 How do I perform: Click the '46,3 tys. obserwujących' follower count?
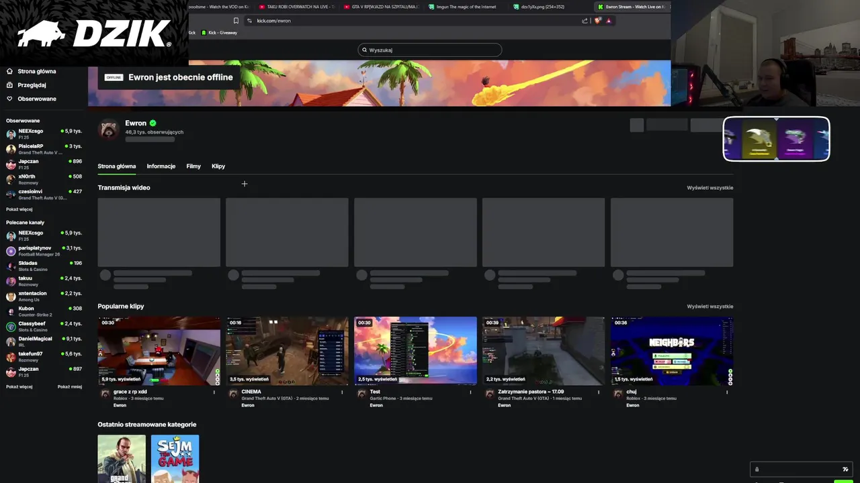tap(154, 132)
